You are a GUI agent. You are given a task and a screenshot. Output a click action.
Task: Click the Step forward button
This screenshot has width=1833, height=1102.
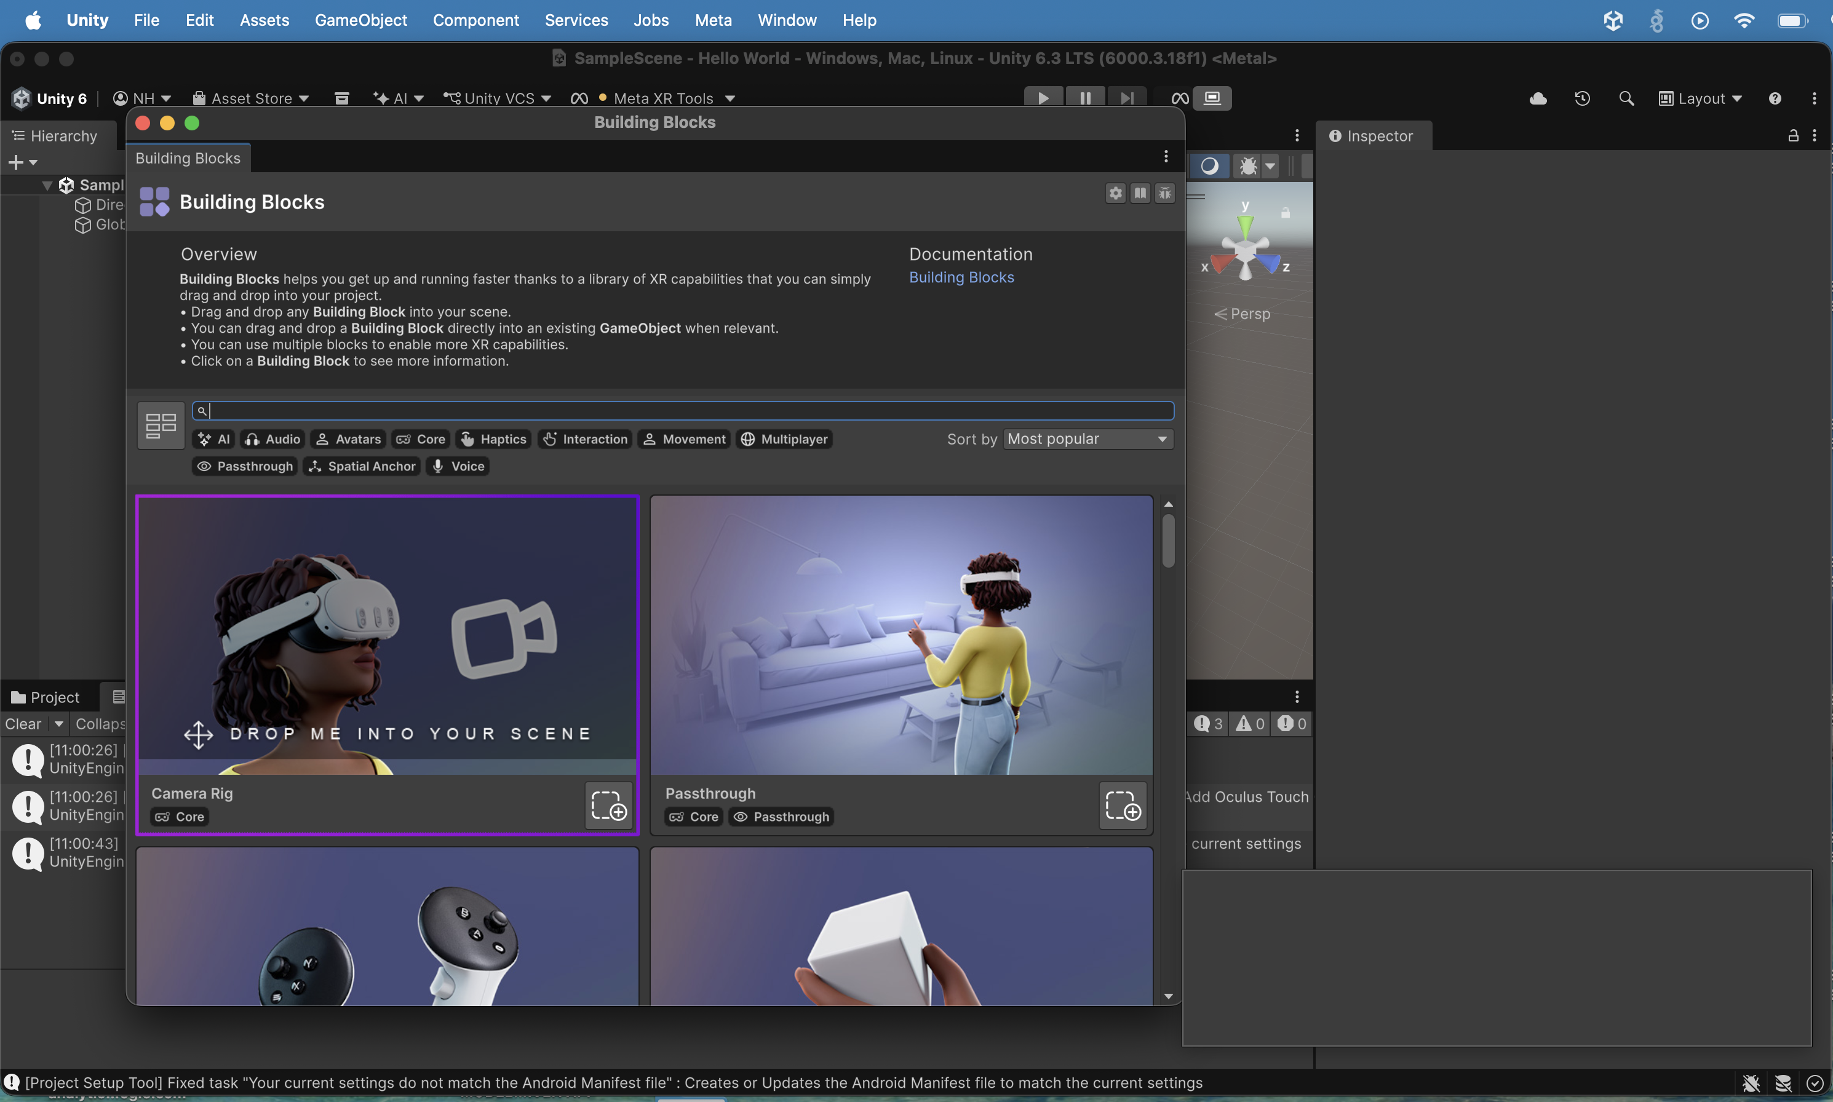click(1127, 99)
